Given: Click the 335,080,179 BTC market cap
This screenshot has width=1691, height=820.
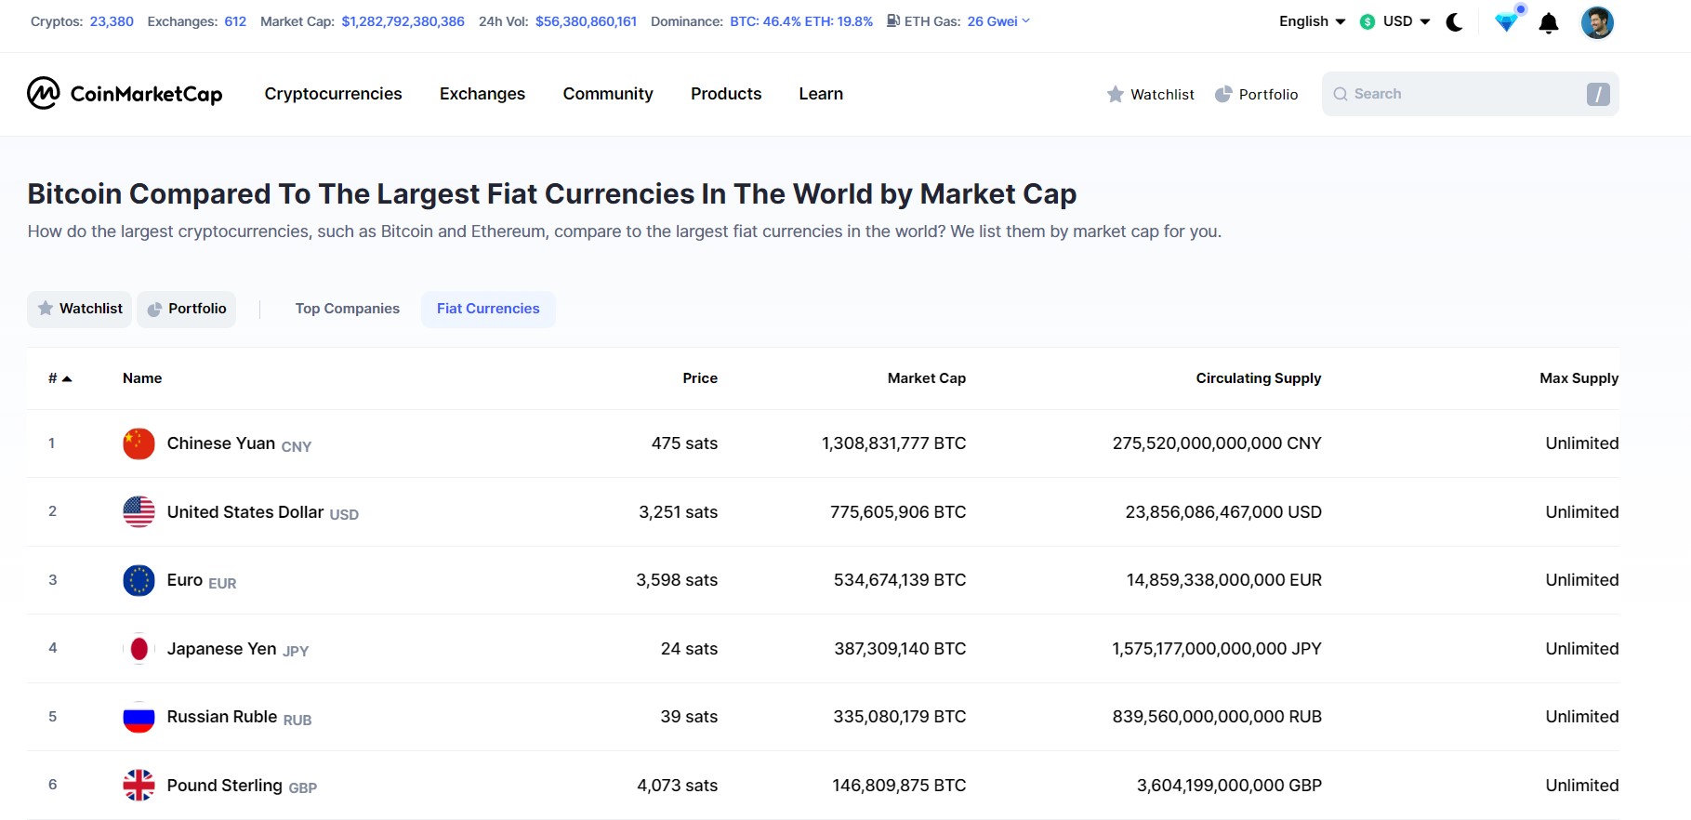Looking at the screenshot, I should click(x=900, y=717).
